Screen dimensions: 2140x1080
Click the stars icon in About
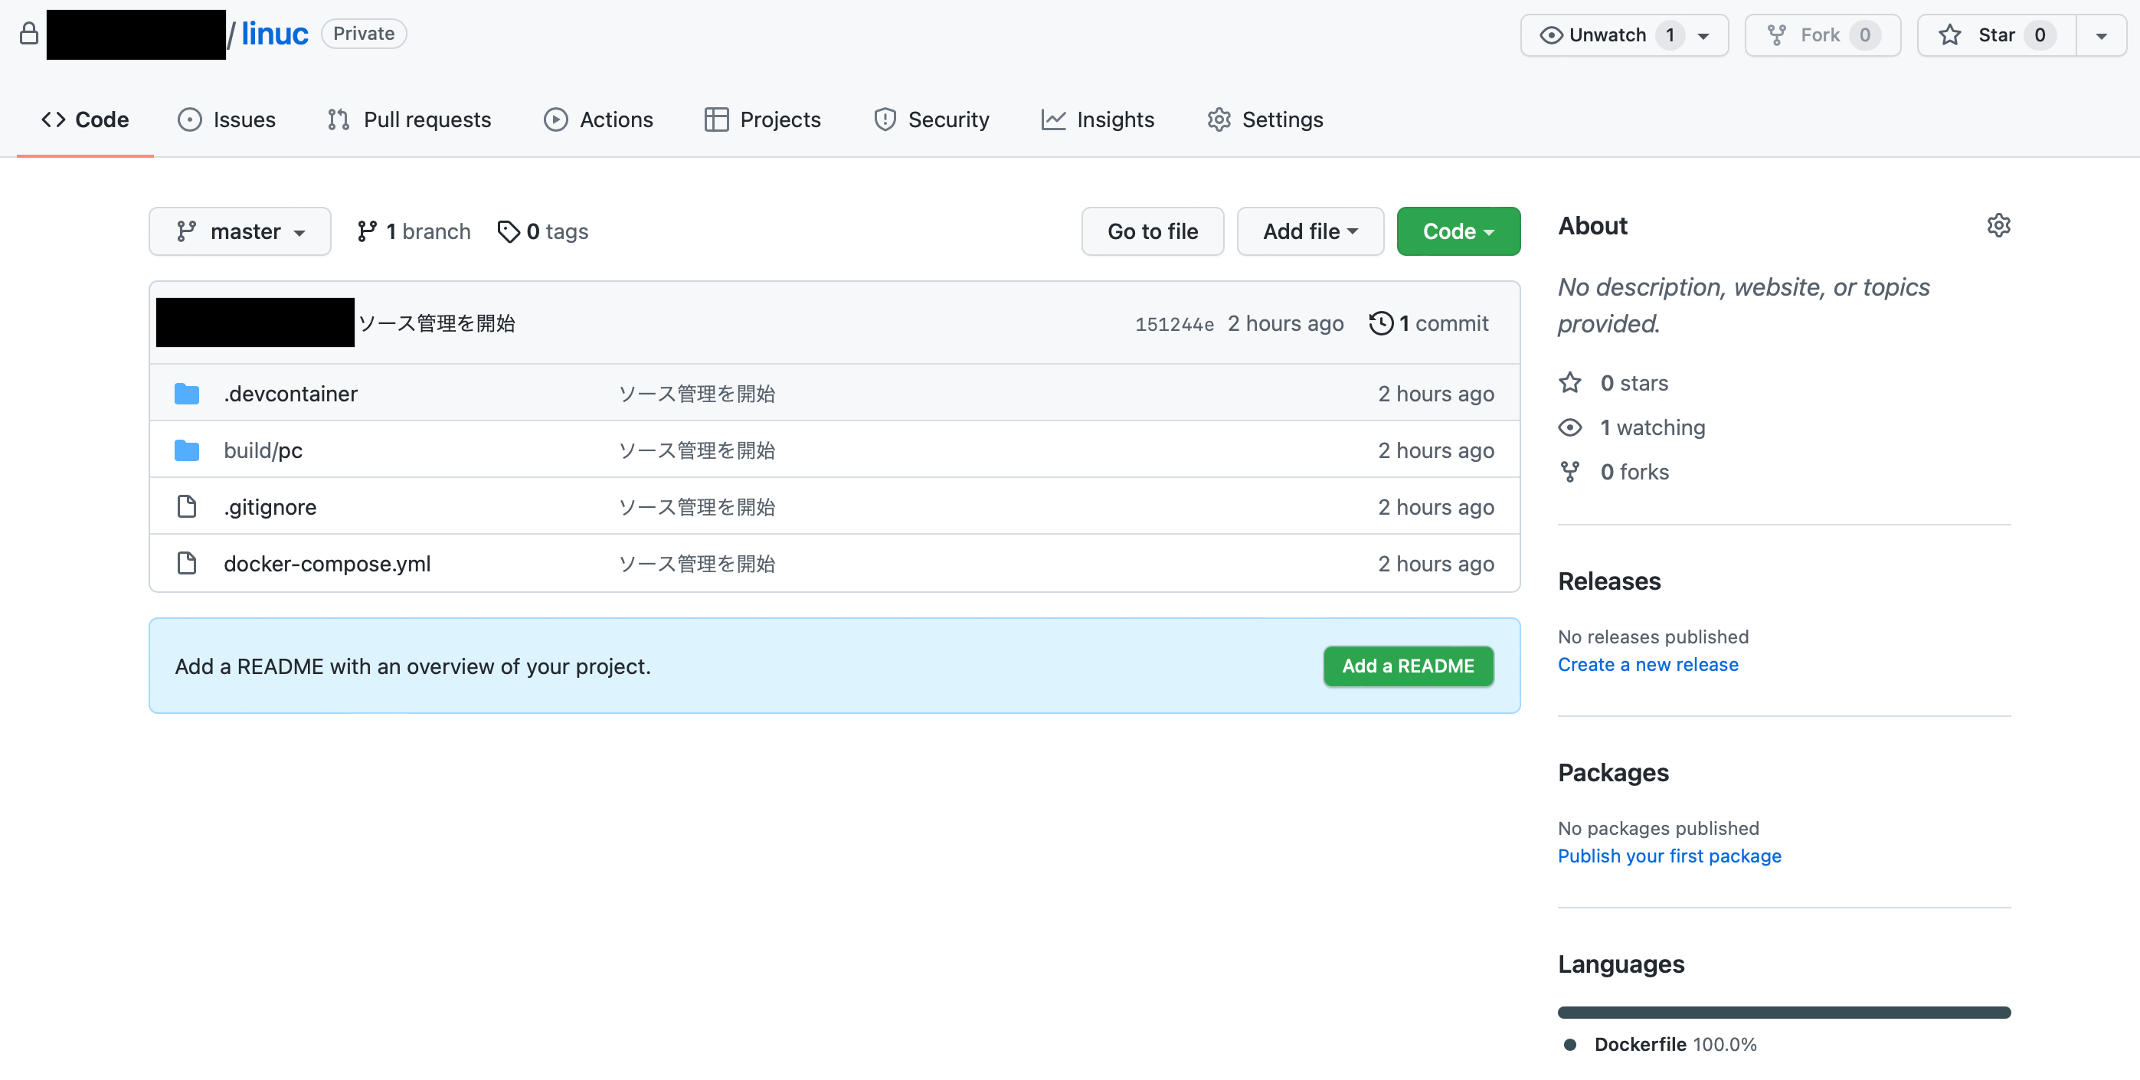(1569, 383)
